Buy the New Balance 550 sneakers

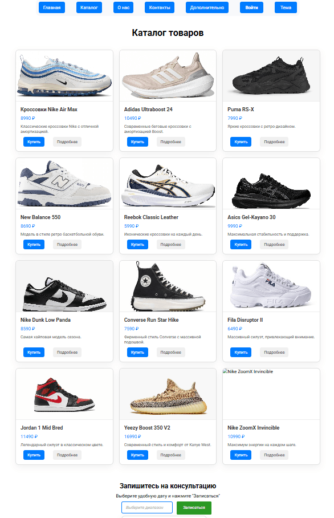34,245
